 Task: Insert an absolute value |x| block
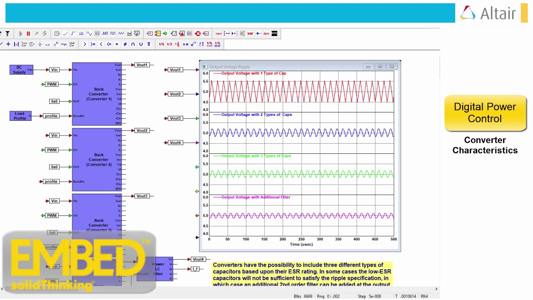[x=16, y=44]
